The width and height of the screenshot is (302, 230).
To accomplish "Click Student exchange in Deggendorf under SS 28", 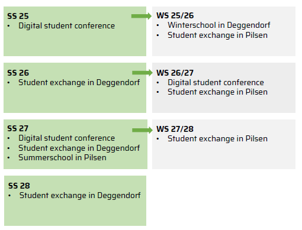I will (x=80, y=196).
